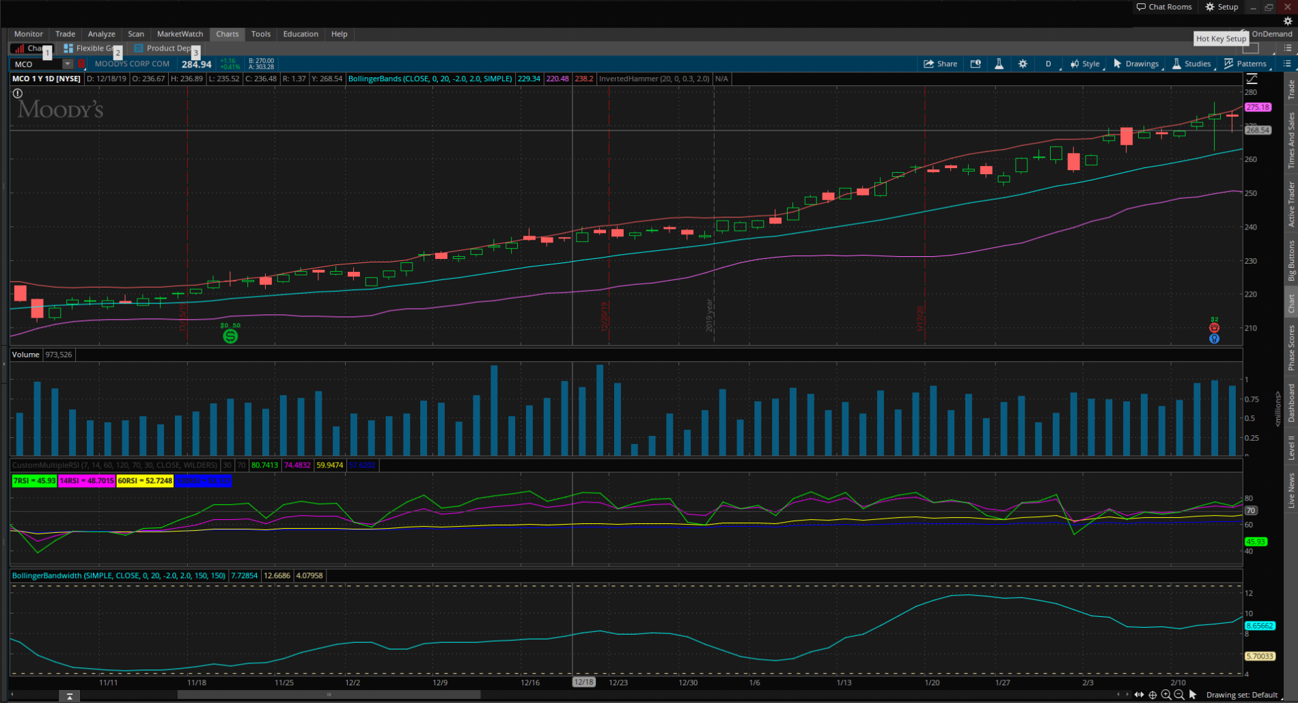Toggle the price axis scale curve icon
1298x703 pixels.
[1252, 79]
